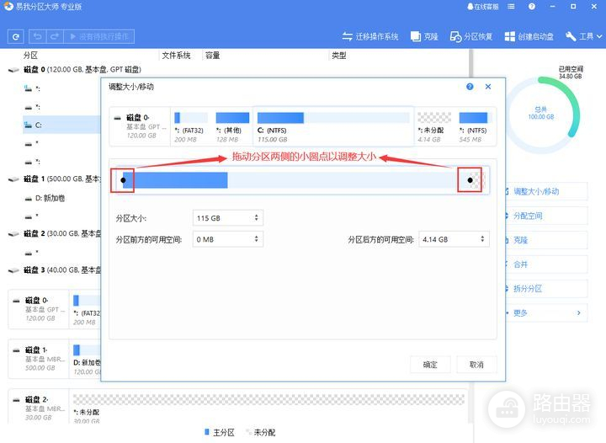The image size is (606, 443).
Task: Click the 分区后方的可用空间 spinner arrows
Action: (x=483, y=239)
